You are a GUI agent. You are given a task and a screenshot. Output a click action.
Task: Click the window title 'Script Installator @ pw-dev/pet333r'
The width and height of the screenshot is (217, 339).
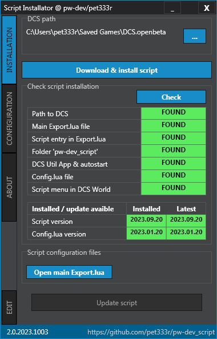point(58,8)
